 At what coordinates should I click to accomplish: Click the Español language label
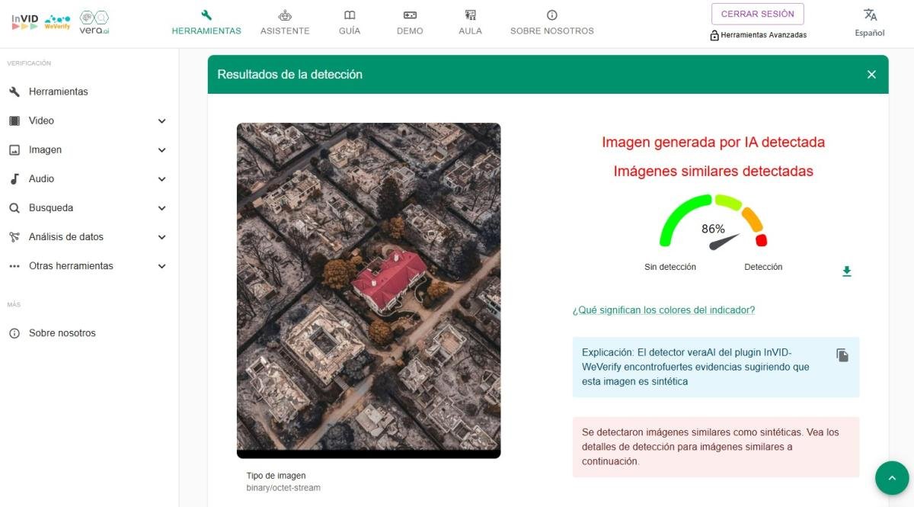tap(870, 34)
